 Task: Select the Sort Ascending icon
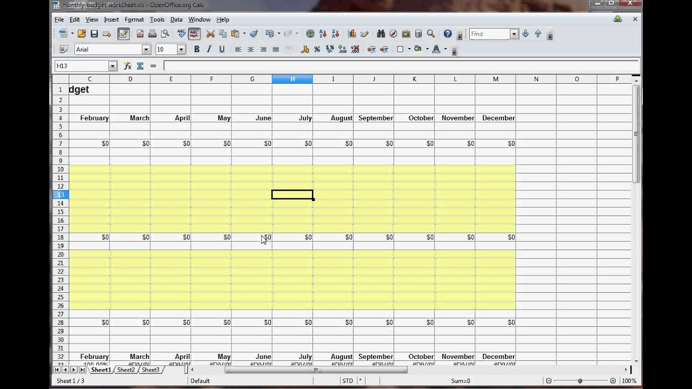[323, 33]
